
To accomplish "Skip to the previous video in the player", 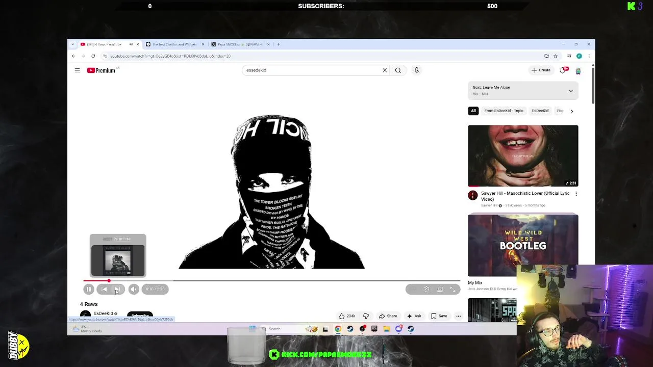I will coord(104,290).
